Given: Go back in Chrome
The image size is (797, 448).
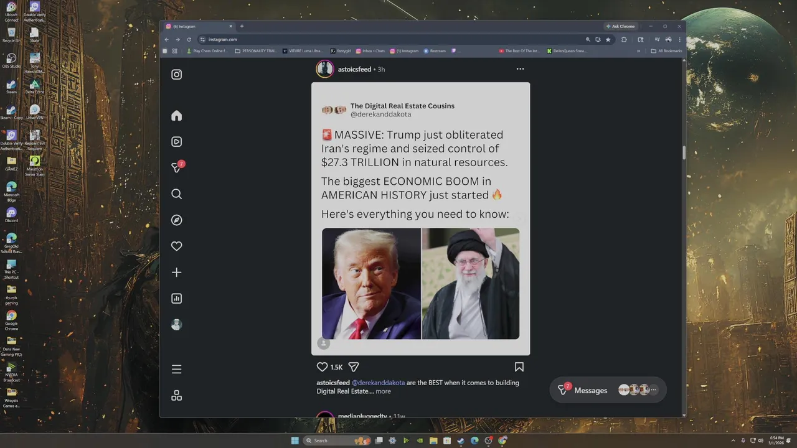Looking at the screenshot, I should pos(166,39).
